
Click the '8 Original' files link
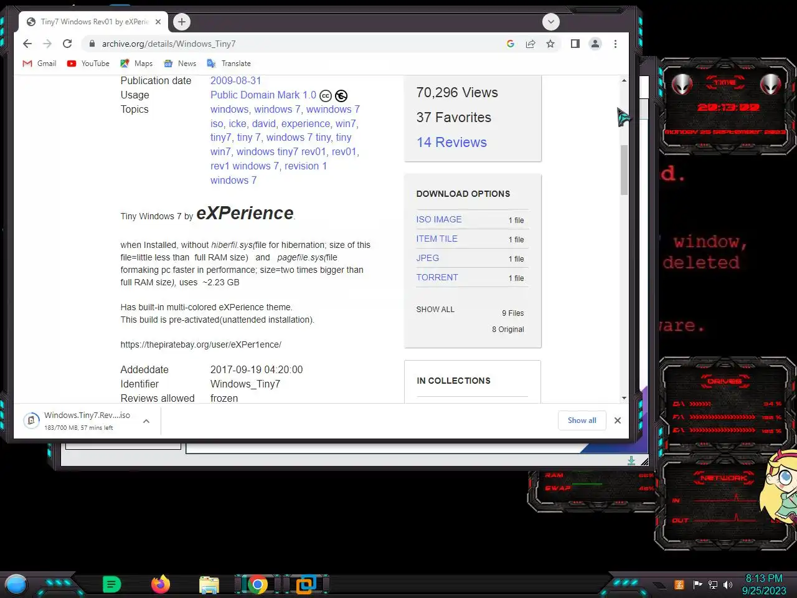pos(508,329)
